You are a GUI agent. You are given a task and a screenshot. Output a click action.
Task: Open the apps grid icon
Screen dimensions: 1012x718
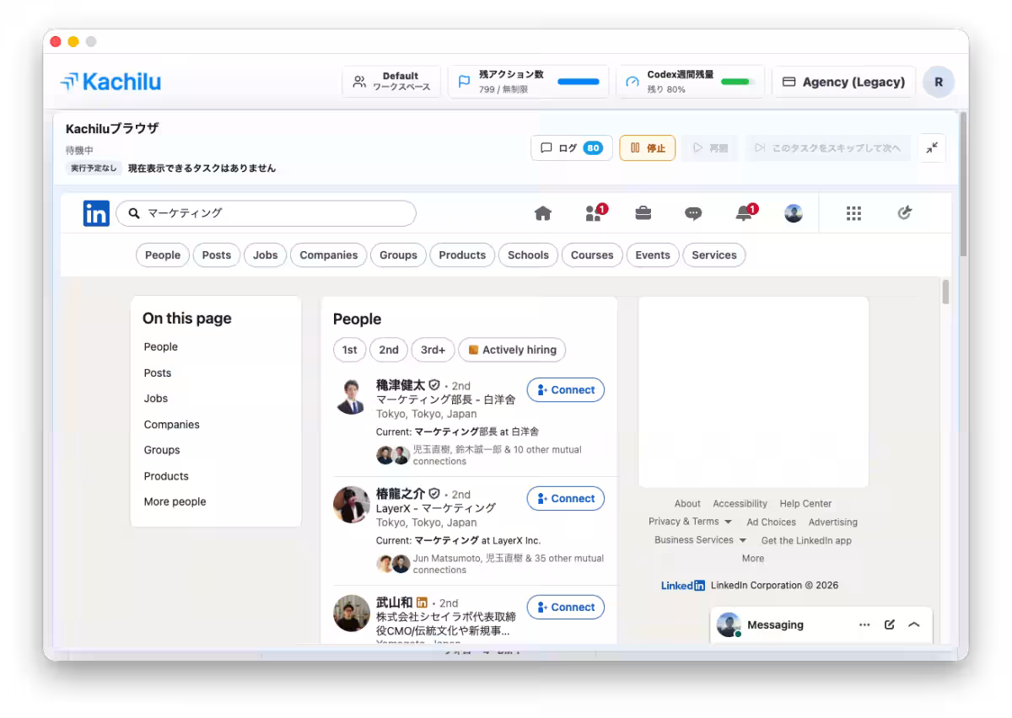pos(853,213)
